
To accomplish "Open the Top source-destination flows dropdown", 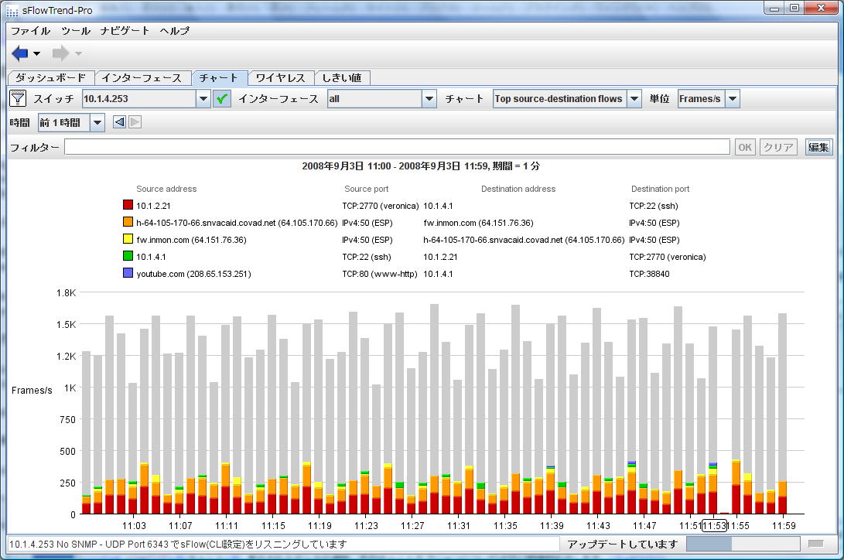I will pos(634,99).
